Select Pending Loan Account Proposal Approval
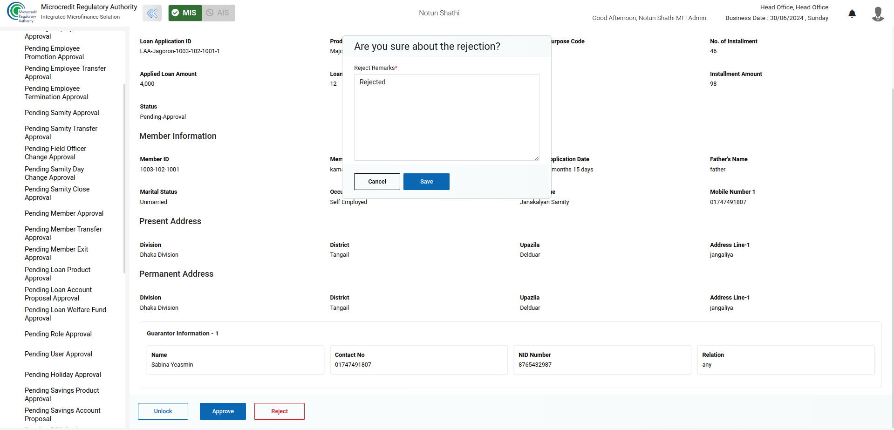Screen dimensions: 894x430 (x=58, y=294)
